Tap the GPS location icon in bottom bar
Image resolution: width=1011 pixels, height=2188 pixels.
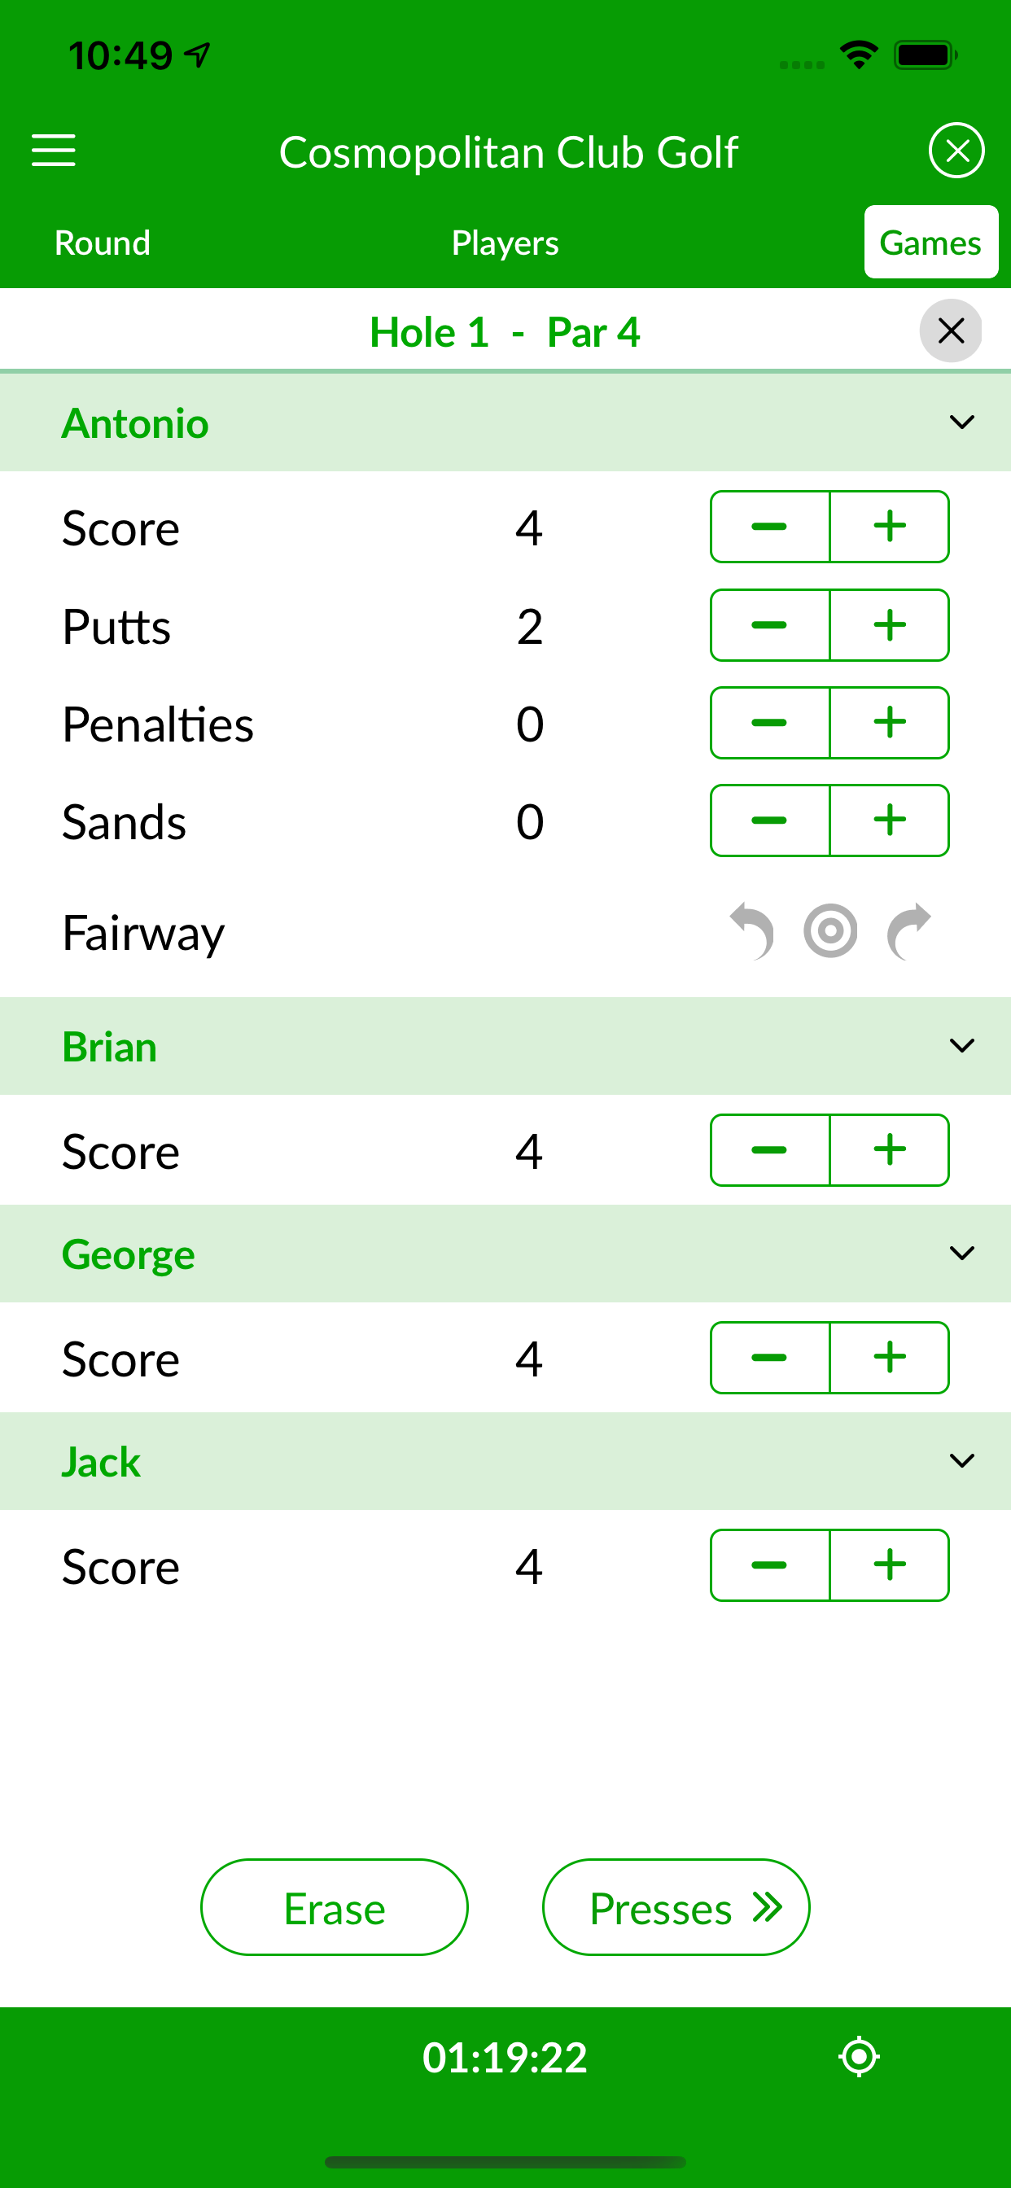pos(859,2056)
